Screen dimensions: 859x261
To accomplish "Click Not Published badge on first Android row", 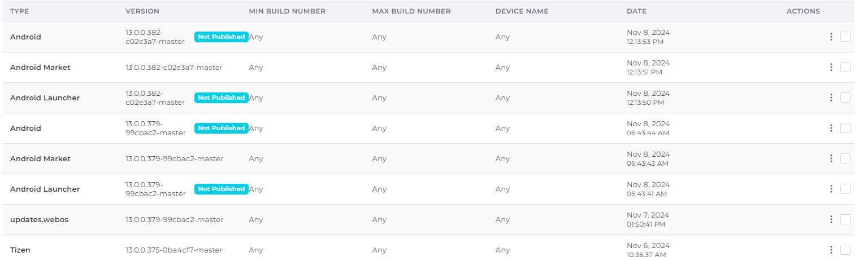I will pos(222,37).
